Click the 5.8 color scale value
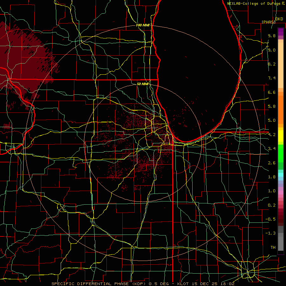 (272, 106)
